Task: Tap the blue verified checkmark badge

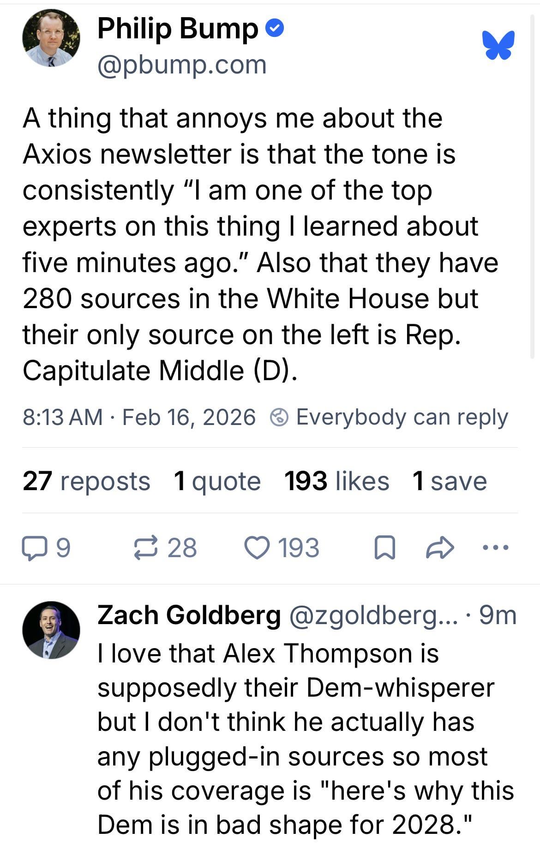Action: (x=275, y=29)
